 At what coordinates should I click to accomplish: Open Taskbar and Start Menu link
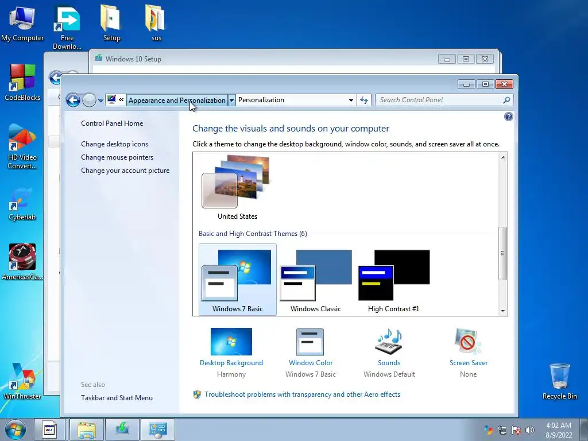pyautogui.click(x=117, y=398)
